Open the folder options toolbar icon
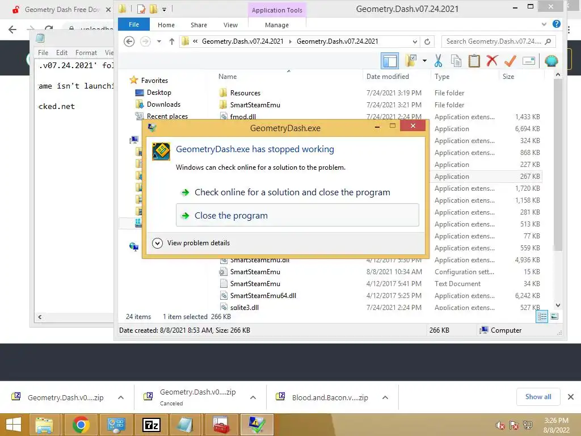 click(x=411, y=60)
